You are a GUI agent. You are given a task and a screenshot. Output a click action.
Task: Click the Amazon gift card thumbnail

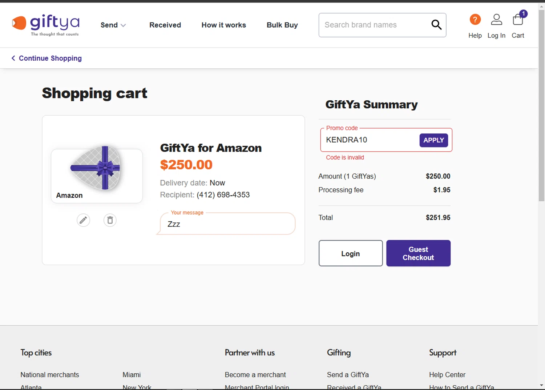point(97,176)
